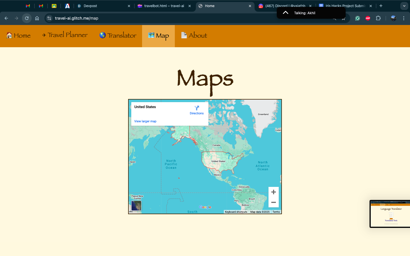Open the browser home page
The width and height of the screenshot is (410, 256).
(x=37, y=18)
